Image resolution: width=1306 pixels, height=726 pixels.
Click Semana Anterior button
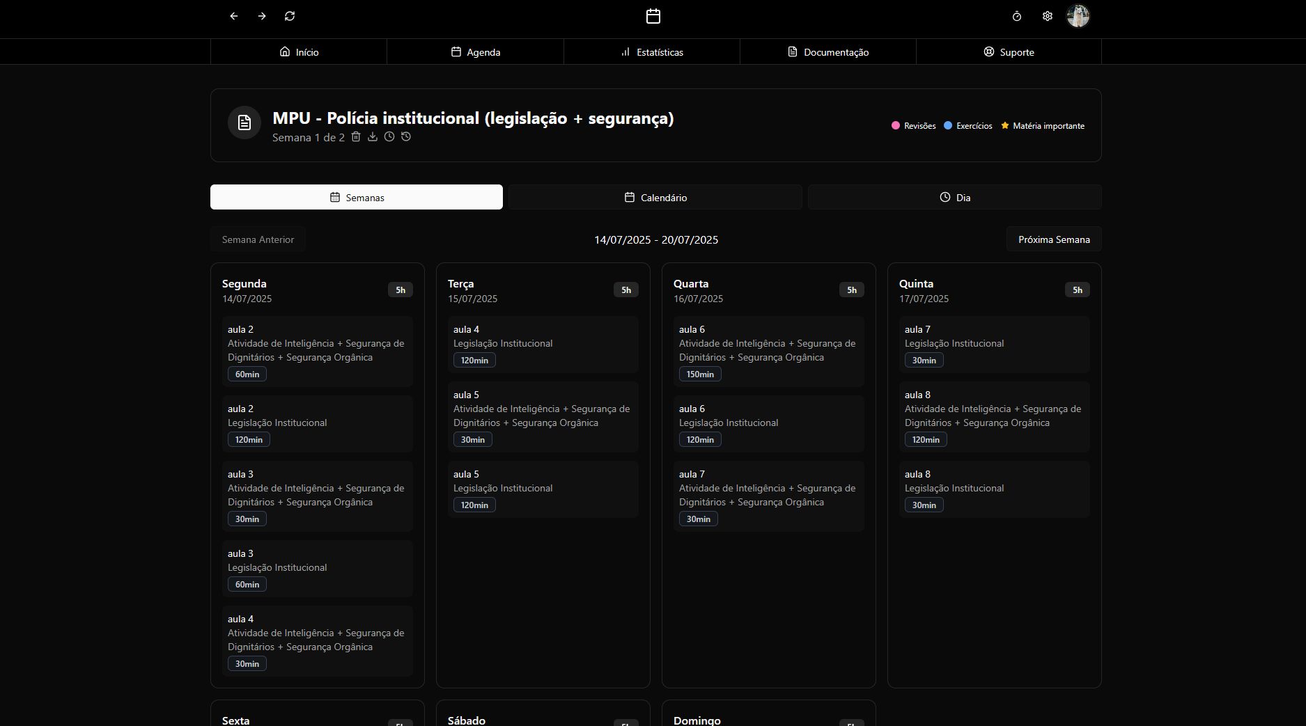pyautogui.click(x=258, y=239)
